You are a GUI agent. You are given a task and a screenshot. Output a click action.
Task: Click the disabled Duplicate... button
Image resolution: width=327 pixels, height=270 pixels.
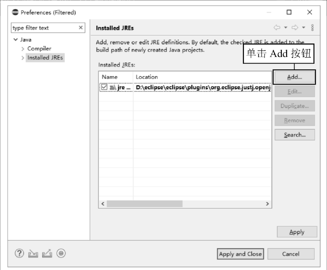295,106
